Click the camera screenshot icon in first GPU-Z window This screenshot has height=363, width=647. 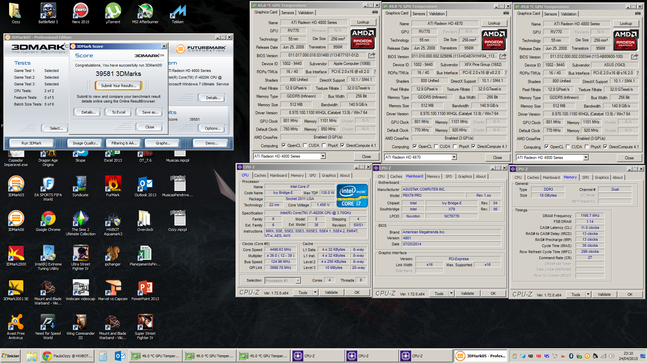(x=375, y=12)
